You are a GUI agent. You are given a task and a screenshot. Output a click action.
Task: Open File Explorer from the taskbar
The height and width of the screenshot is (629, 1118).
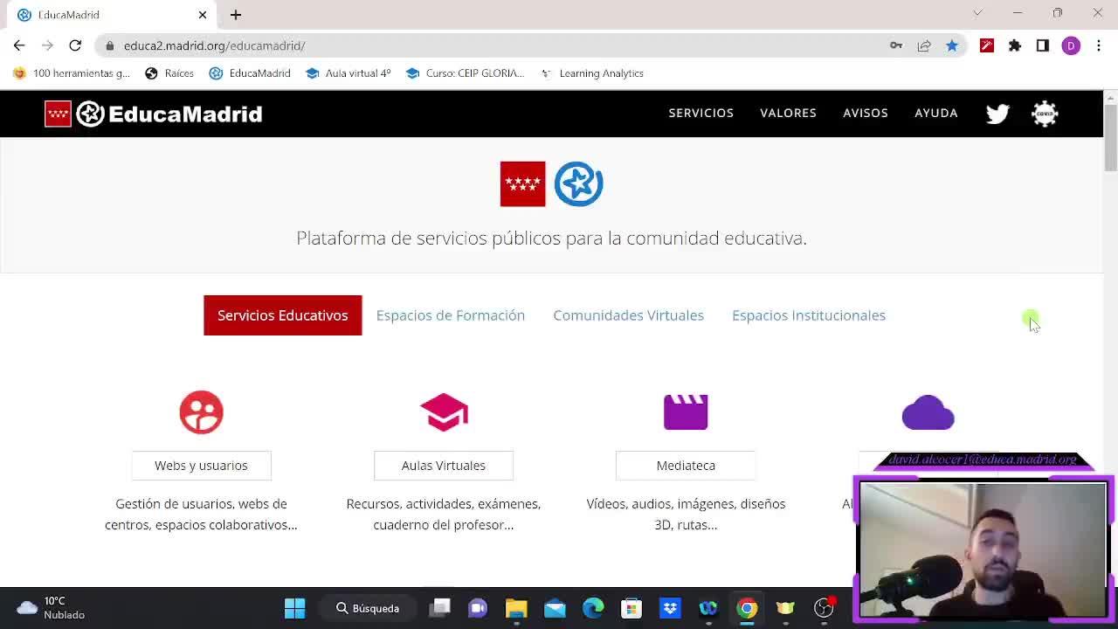[516, 608]
